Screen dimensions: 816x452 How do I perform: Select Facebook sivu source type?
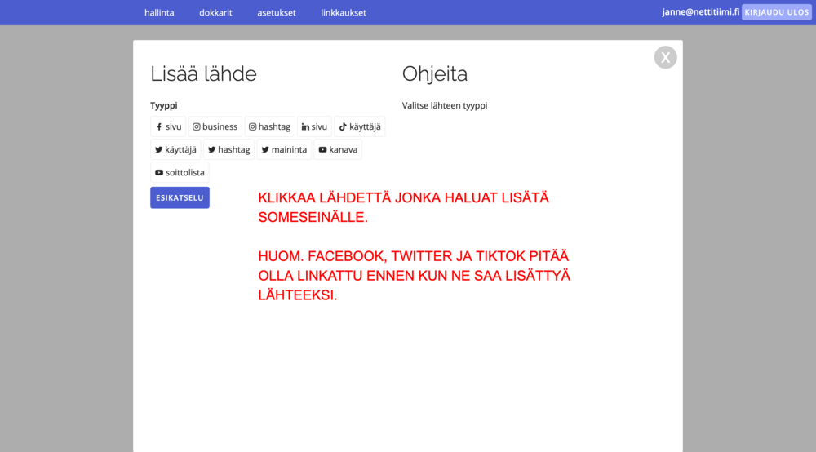168,126
